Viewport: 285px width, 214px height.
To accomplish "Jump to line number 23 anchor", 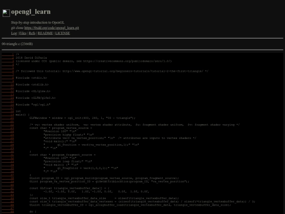I will click(x=8, y=128).
